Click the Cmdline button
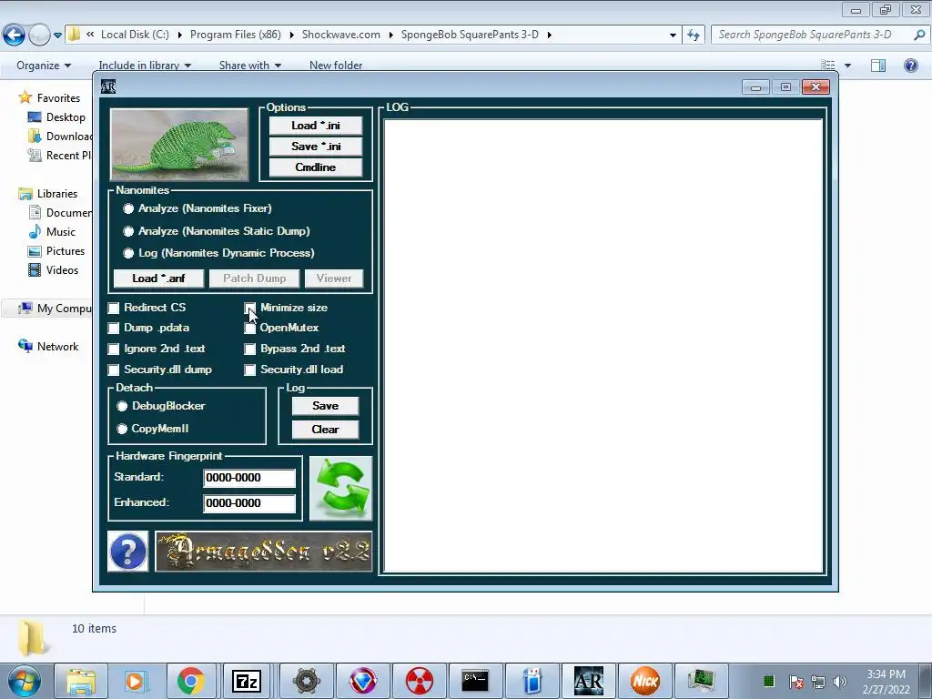932x699 pixels. (x=316, y=167)
